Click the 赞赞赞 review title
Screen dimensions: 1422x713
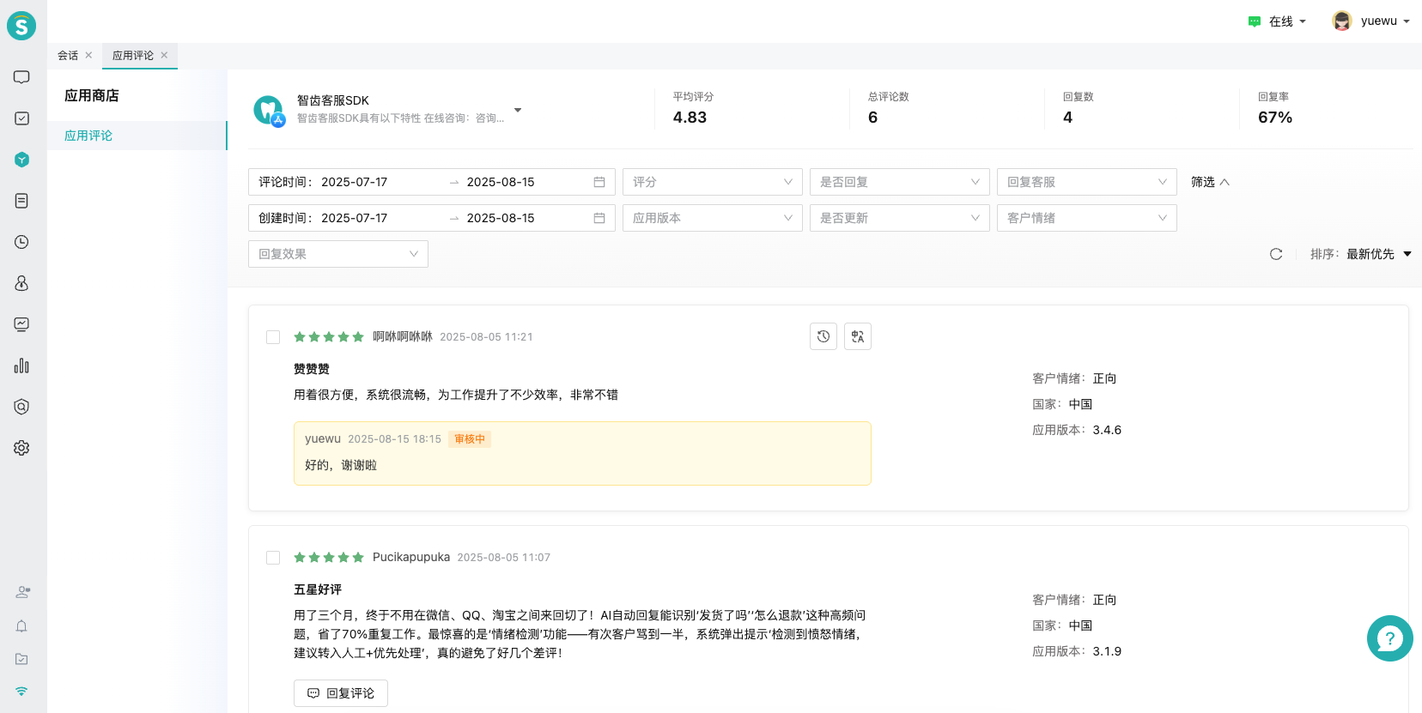pyautogui.click(x=312, y=369)
